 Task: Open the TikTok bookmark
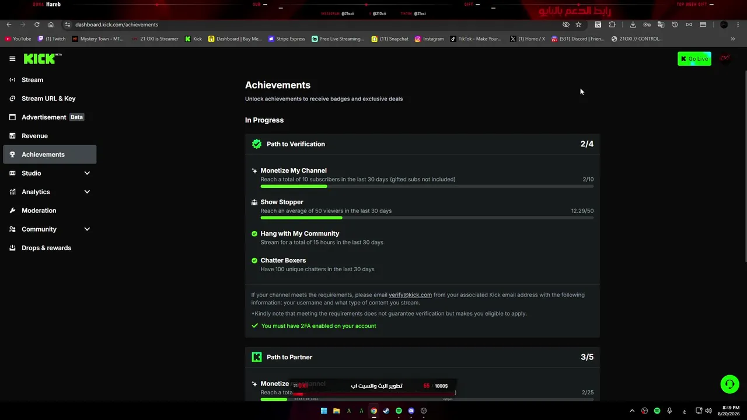(x=476, y=39)
